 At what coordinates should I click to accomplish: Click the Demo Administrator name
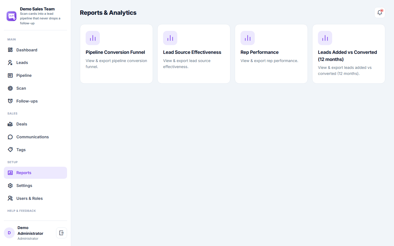(30, 230)
